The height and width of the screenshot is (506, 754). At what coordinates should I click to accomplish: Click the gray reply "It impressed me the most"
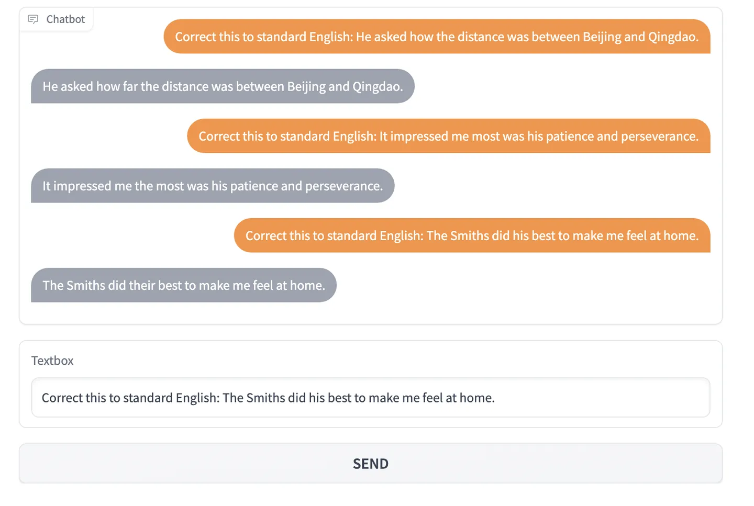tap(212, 186)
